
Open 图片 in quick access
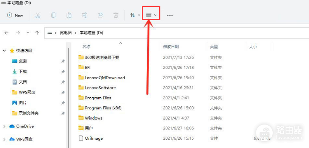(x=23, y=103)
